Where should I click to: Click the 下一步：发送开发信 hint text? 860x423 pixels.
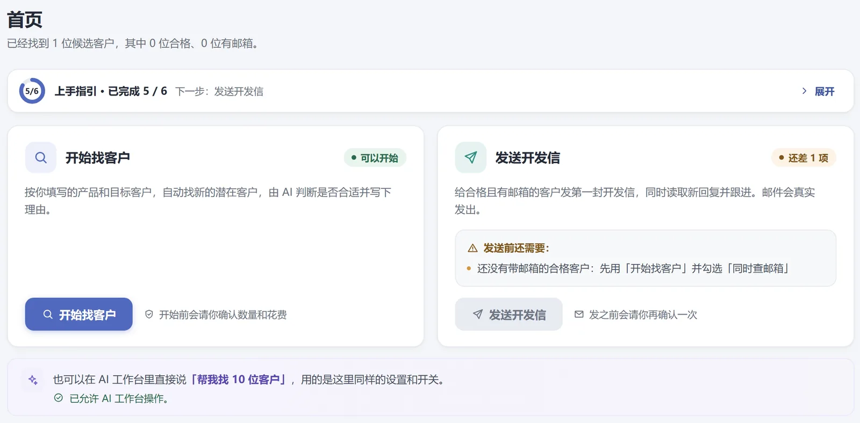click(x=219, y=92)
